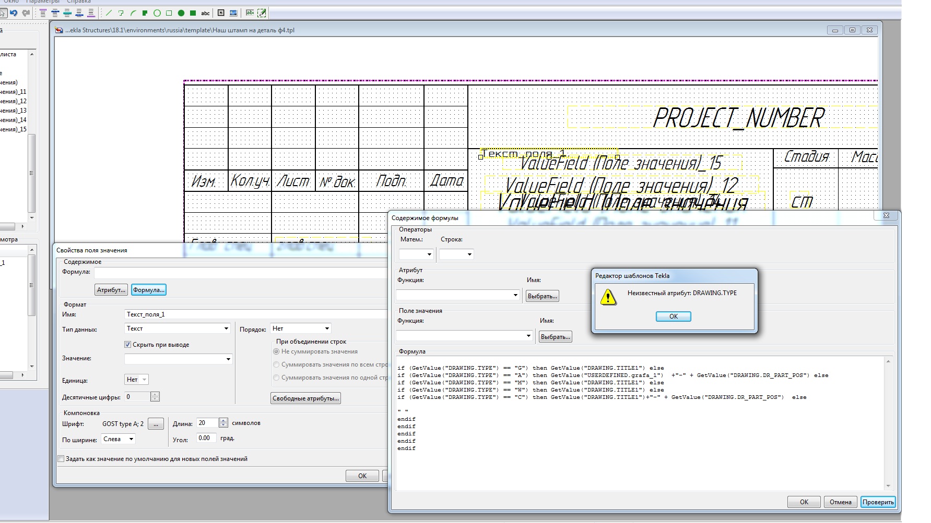Select the abc text tool
This screenshot has width=931, height=523.
tap(205, 13)
